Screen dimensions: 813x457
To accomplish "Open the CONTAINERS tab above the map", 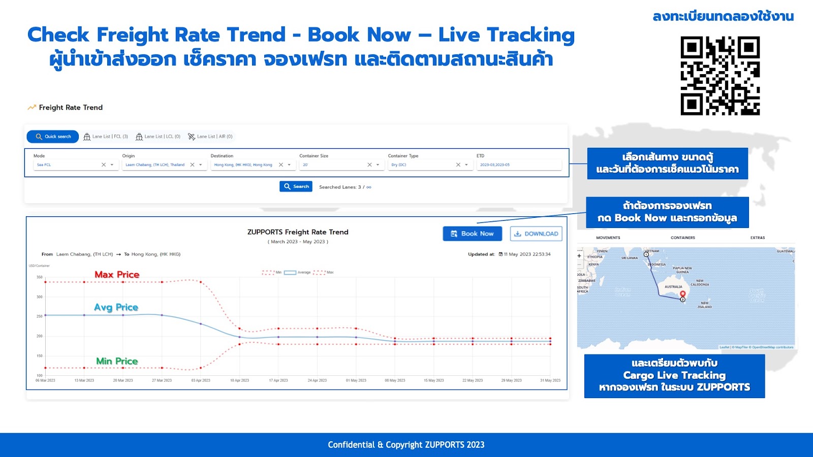I will pyautogui.click(x=682, y=238).
